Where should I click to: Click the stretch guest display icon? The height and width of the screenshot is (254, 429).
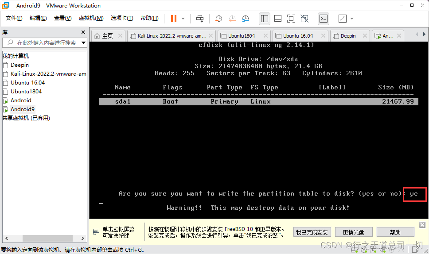pyautogui.click(x=343, y=19)
